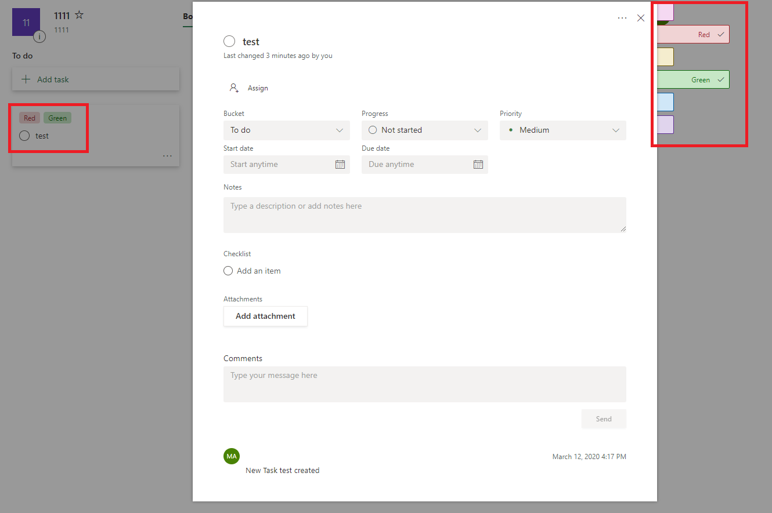Open the Due date calendar icon
This screenshot has height=513, width=772.
tap(478, 164)
